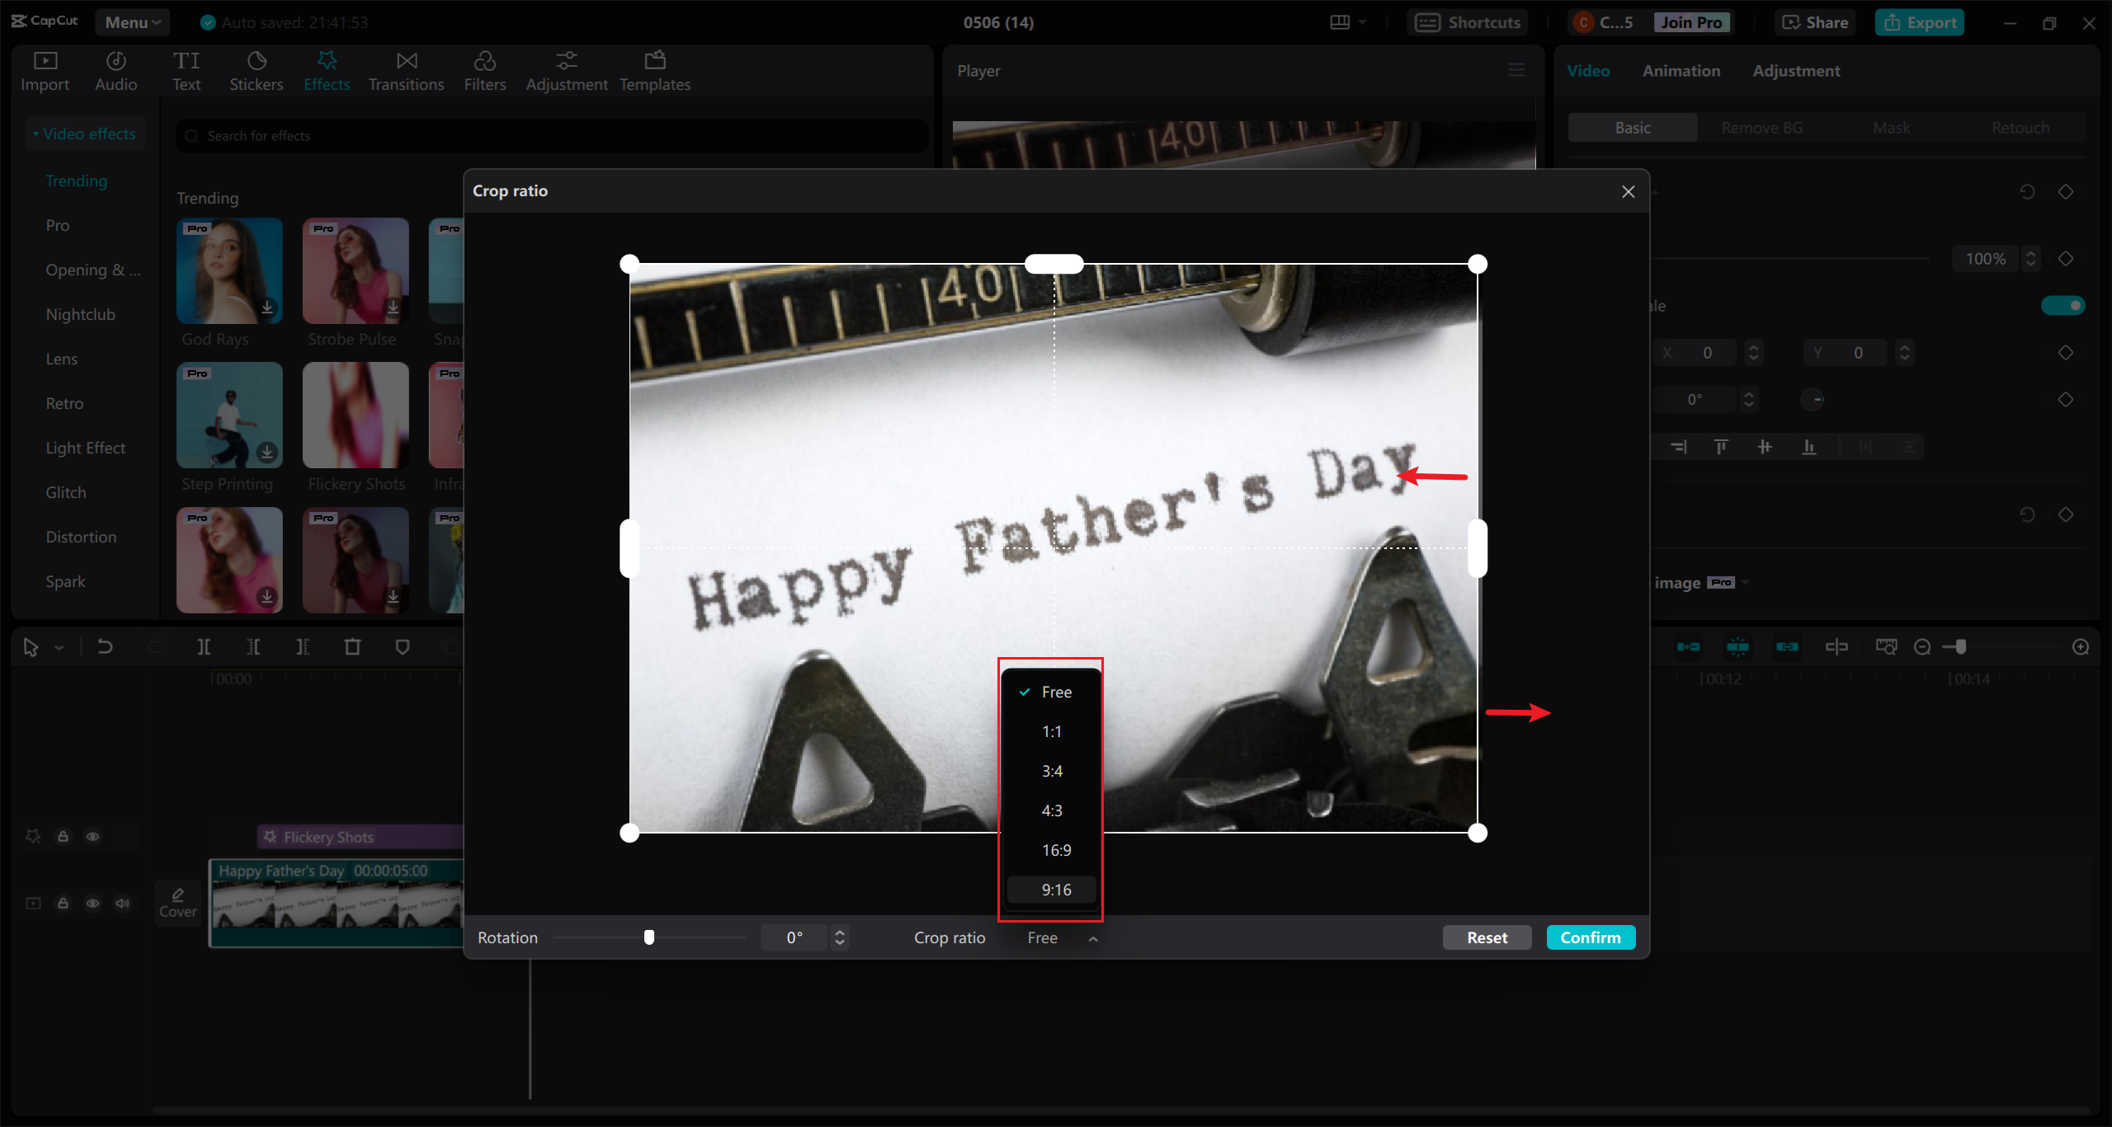Click the Confirm button in the crop dialog
Viewport: 2112px width, 1127px height.
(1591, 937)
